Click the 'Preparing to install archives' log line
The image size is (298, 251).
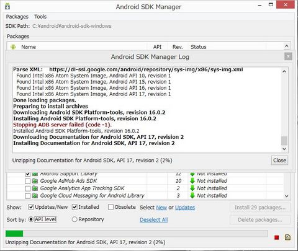[x=50, y=107]
